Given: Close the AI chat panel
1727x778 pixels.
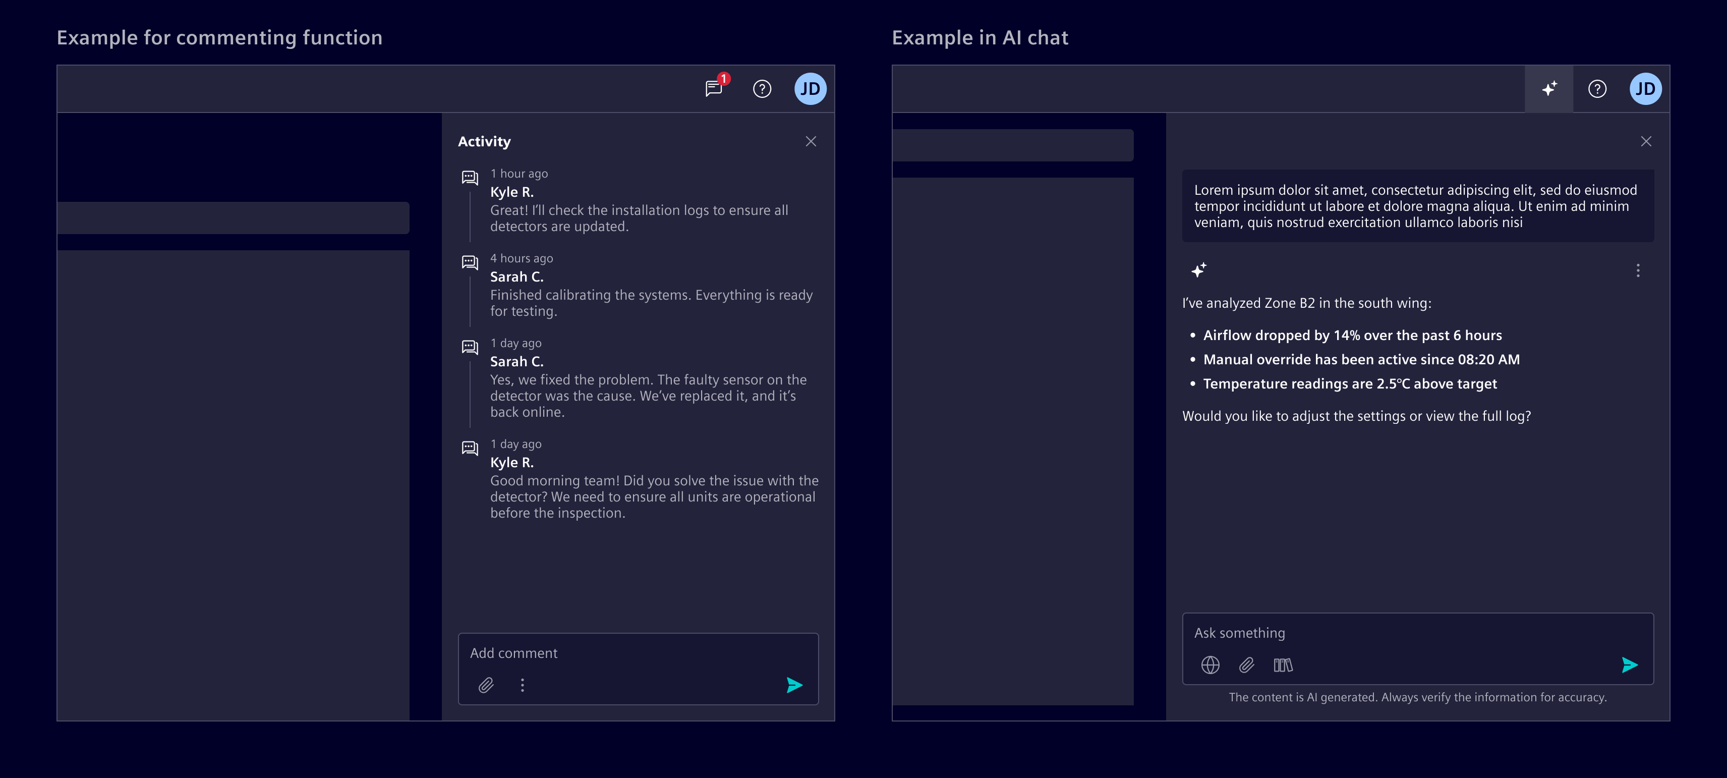Looking at the screenshot, I should coord(1646,141).
